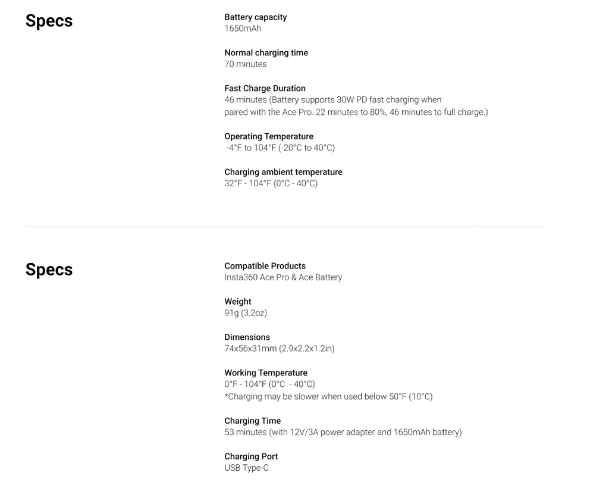The image size is (609, 488).
Task: Click the Compatible Products label
Action: coord(265,266)
